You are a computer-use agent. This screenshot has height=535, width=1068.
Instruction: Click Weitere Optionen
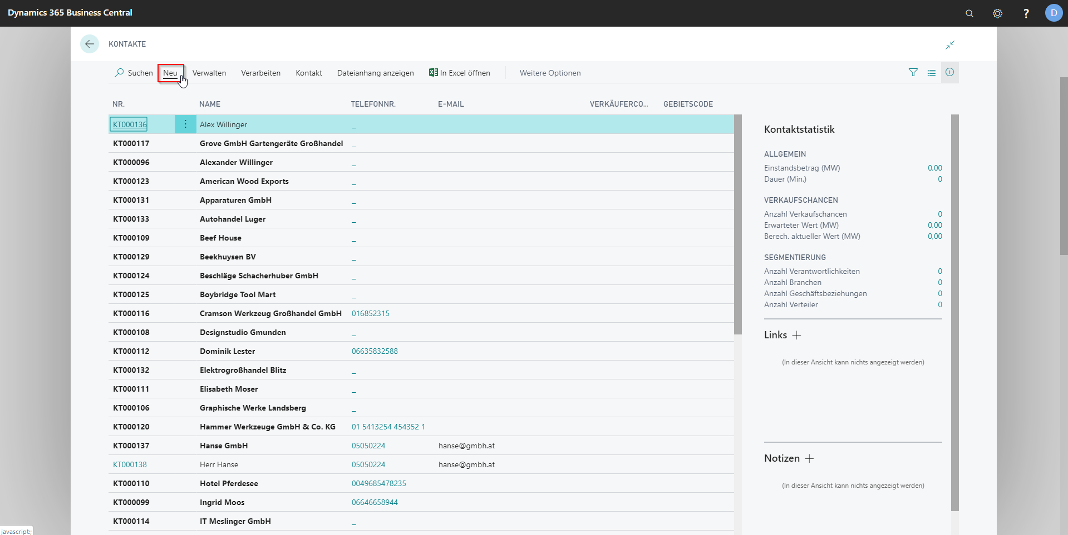[550, 73]
